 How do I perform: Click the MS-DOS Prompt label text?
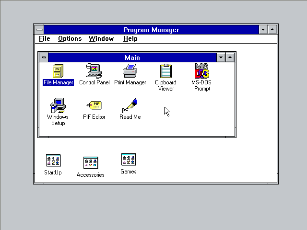(201, 85)
